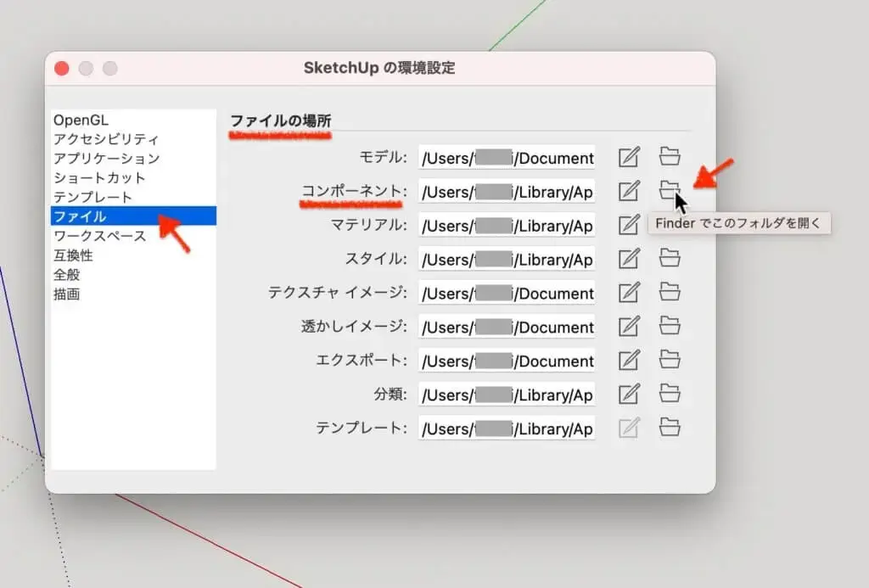Screen dimensions: 869x588
Task: Click the 分類 path field
Action: tap(507, 394)
